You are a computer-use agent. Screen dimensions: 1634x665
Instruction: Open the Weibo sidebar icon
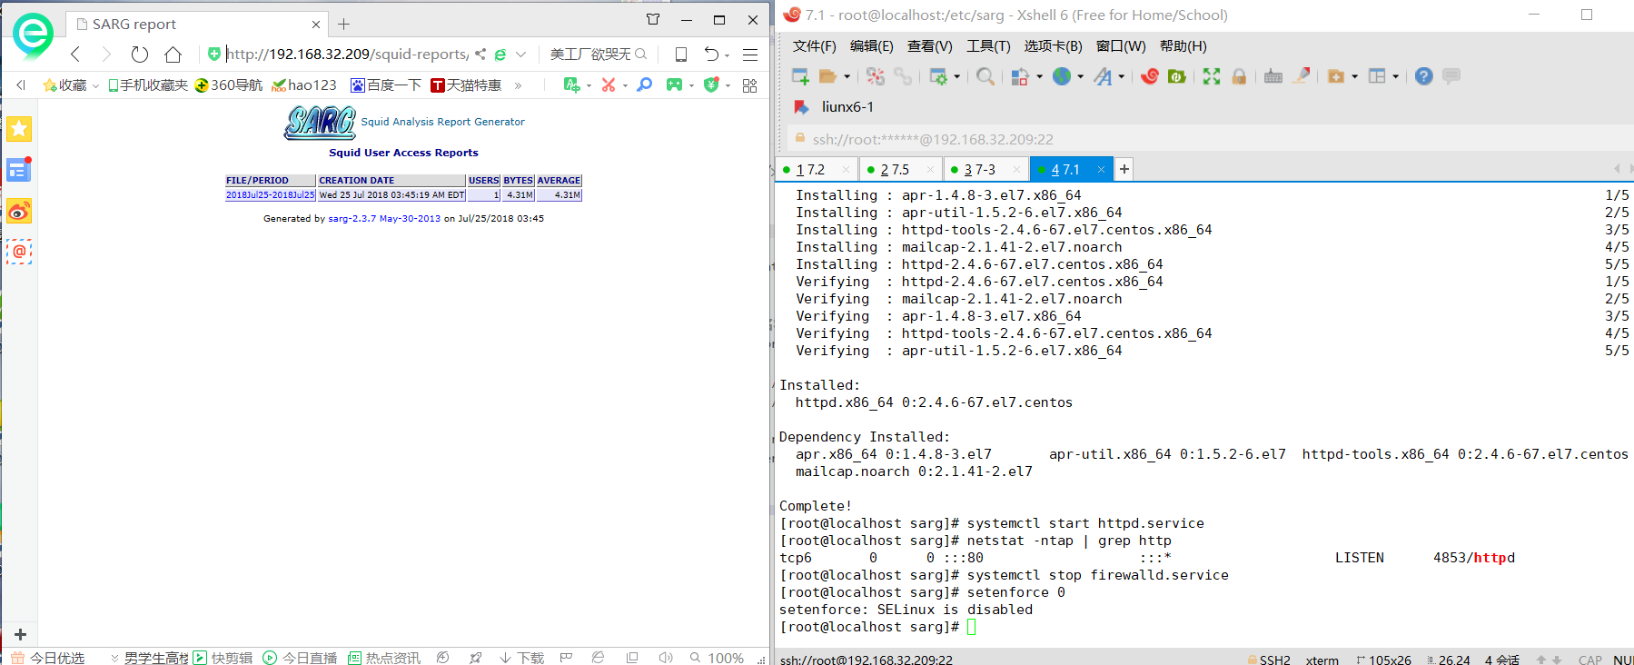[x=19, y=211]
